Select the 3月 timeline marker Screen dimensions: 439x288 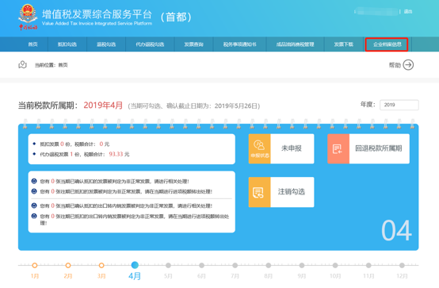pyautogui.click(x=101, y=265)
